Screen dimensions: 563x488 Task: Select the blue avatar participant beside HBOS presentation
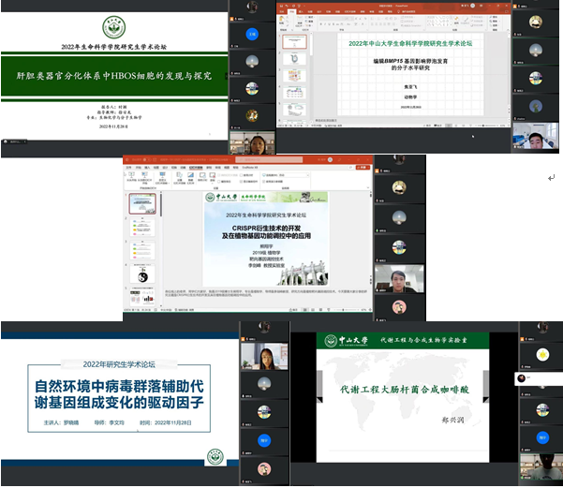pos(252,35)
